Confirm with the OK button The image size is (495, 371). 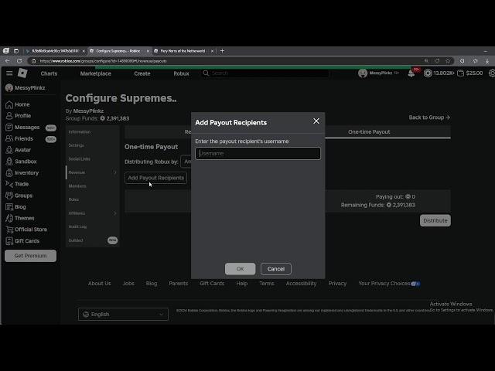coord(241,269)
